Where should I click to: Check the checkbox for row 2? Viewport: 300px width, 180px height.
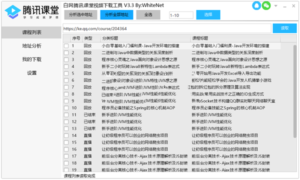66,53
